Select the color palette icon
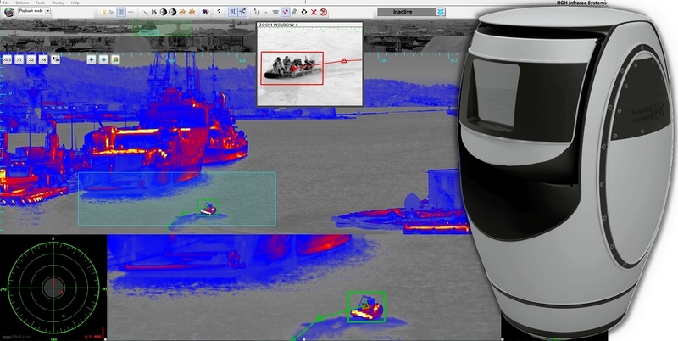Viewport: 678px width, 341px height. click(x=205, y=12)
